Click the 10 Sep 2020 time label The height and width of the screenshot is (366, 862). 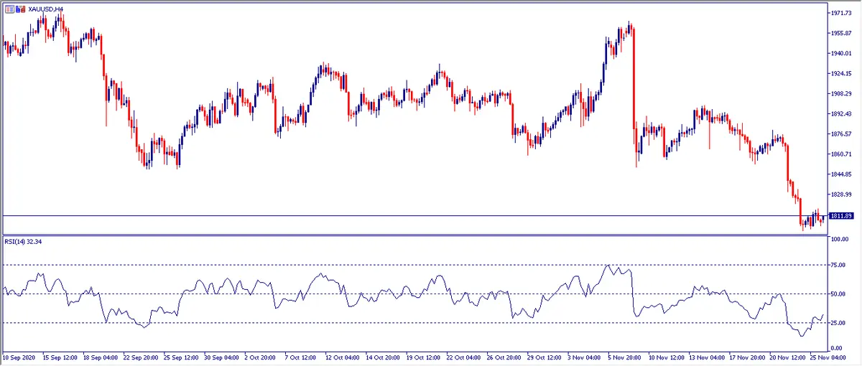(17, 356)
